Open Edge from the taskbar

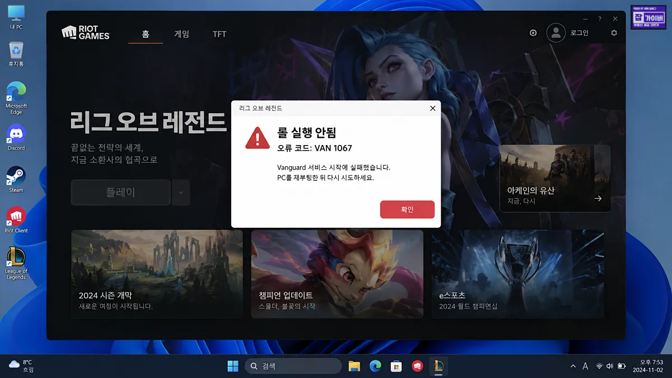pyautogui.click(x=375, y=366)
